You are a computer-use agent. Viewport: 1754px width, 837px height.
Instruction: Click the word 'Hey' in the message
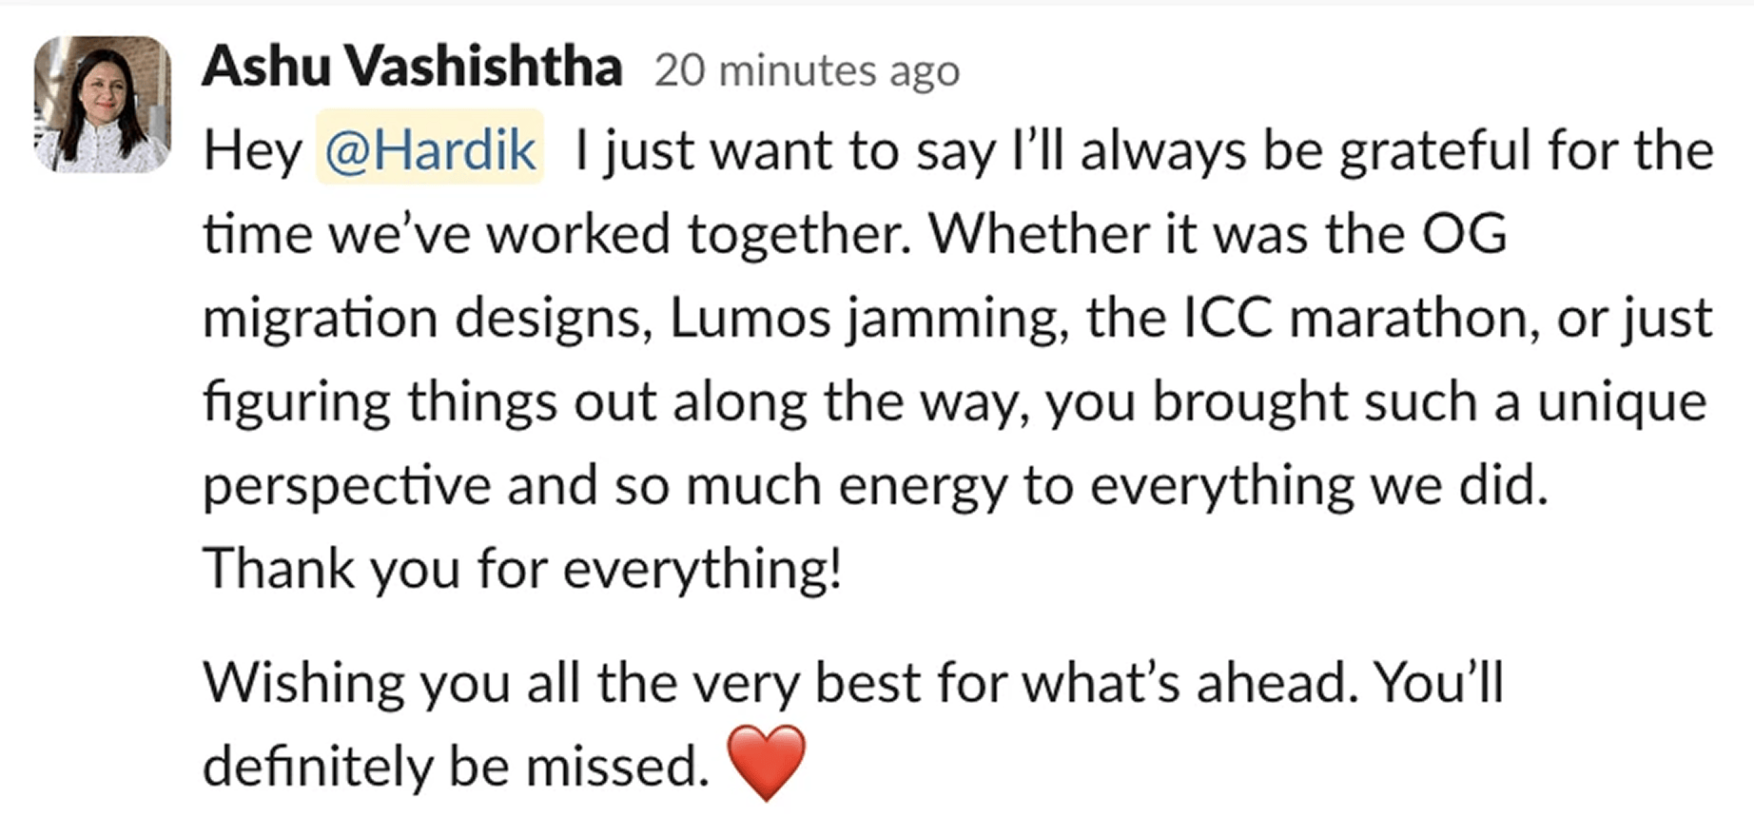click(252, 150)
